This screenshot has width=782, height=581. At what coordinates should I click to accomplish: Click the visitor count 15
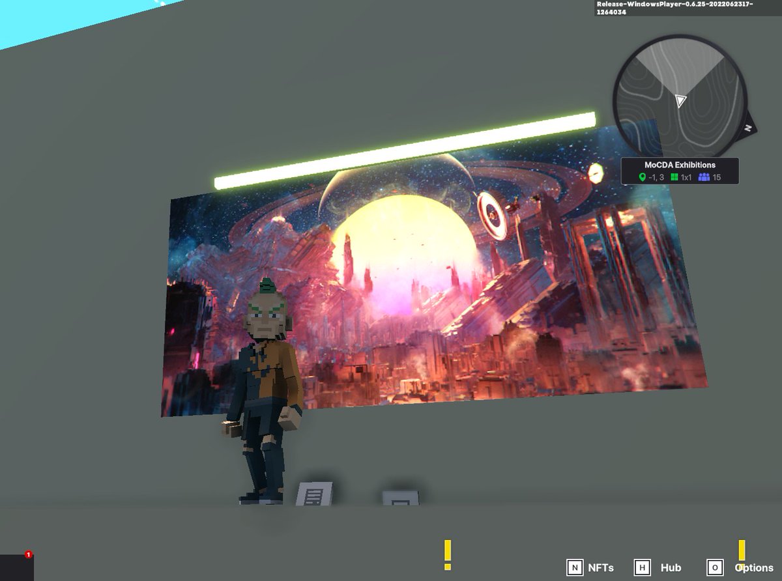point(716,177)
